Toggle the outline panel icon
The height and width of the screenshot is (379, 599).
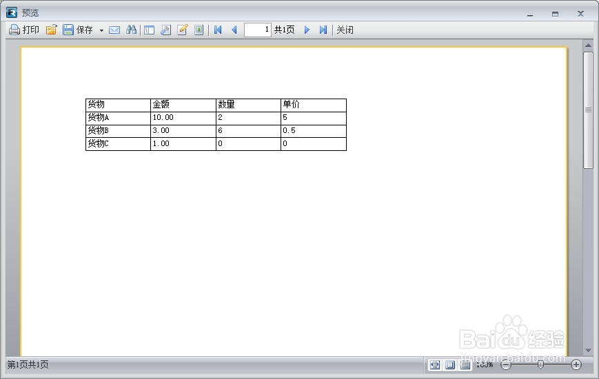149,30
